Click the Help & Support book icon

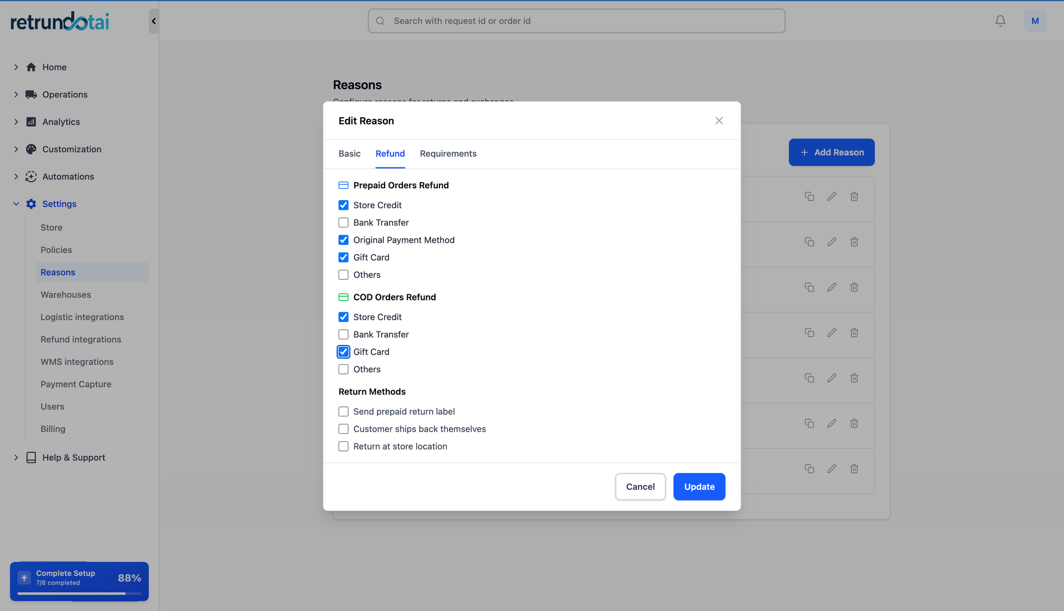[31, 457]
